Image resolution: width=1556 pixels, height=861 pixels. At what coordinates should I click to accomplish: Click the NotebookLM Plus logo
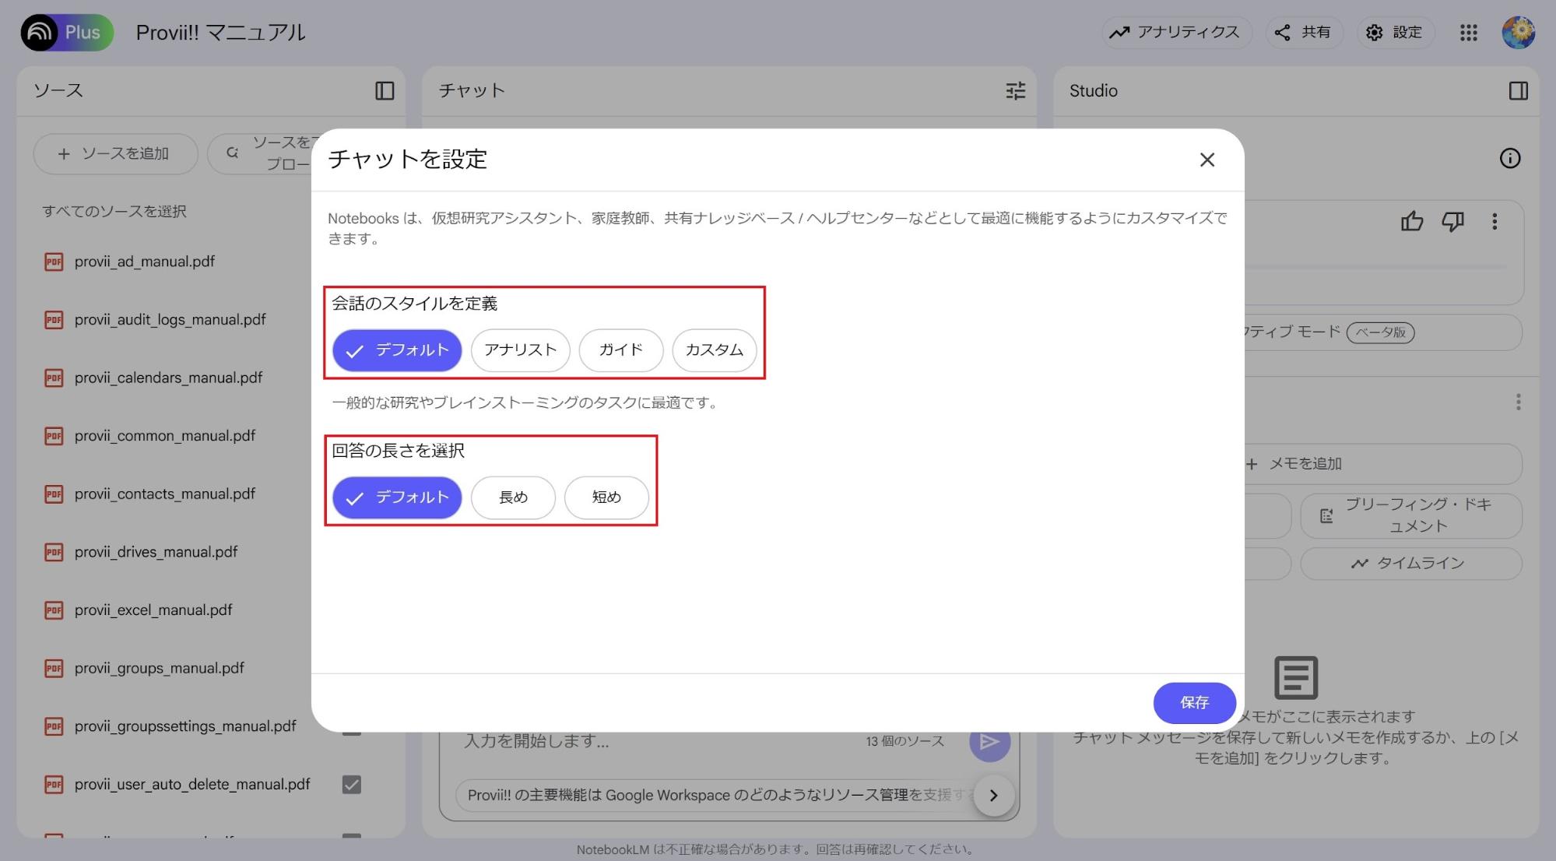(67, 33)
